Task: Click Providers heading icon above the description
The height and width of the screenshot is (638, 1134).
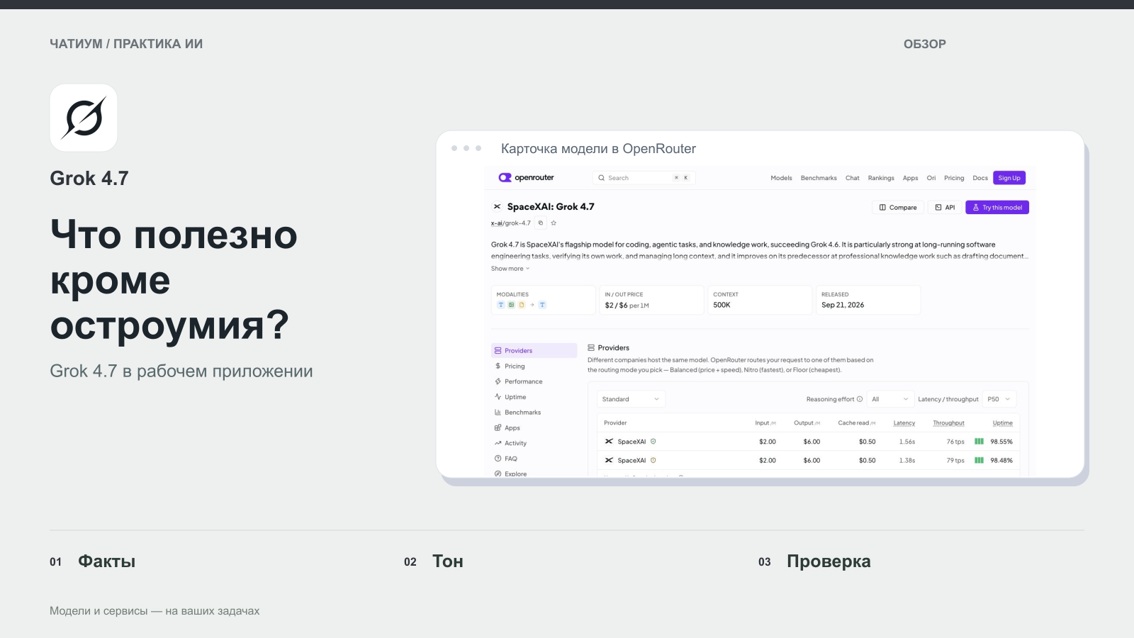Action: point(591,348)
